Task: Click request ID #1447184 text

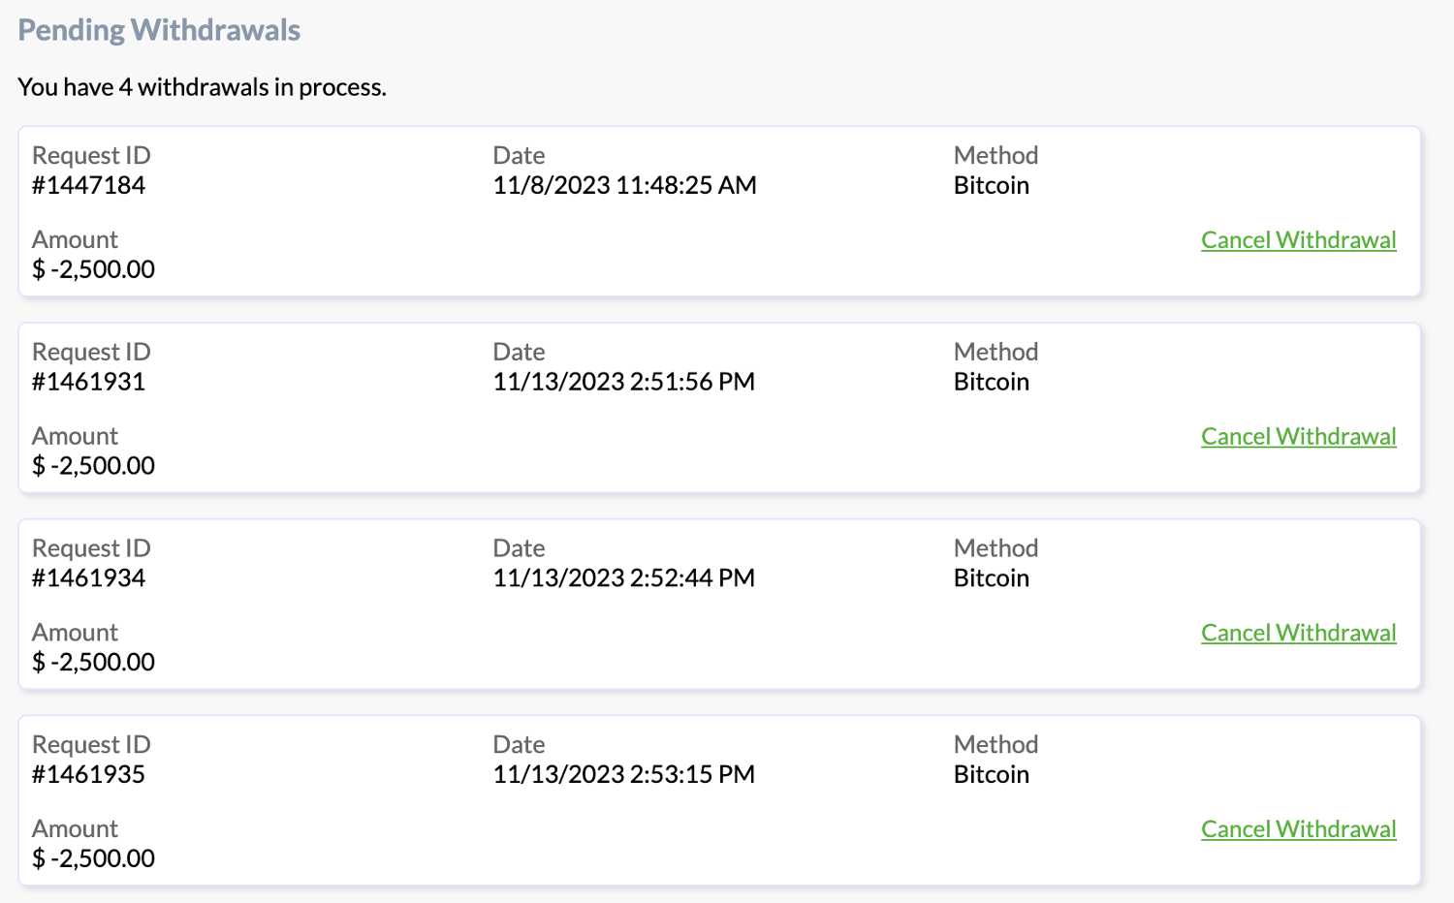Action: coord(88,185)
